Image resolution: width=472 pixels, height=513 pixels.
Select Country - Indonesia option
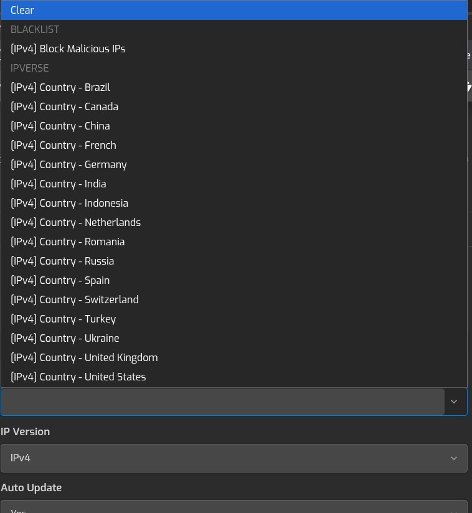click(x=69, y=203)
